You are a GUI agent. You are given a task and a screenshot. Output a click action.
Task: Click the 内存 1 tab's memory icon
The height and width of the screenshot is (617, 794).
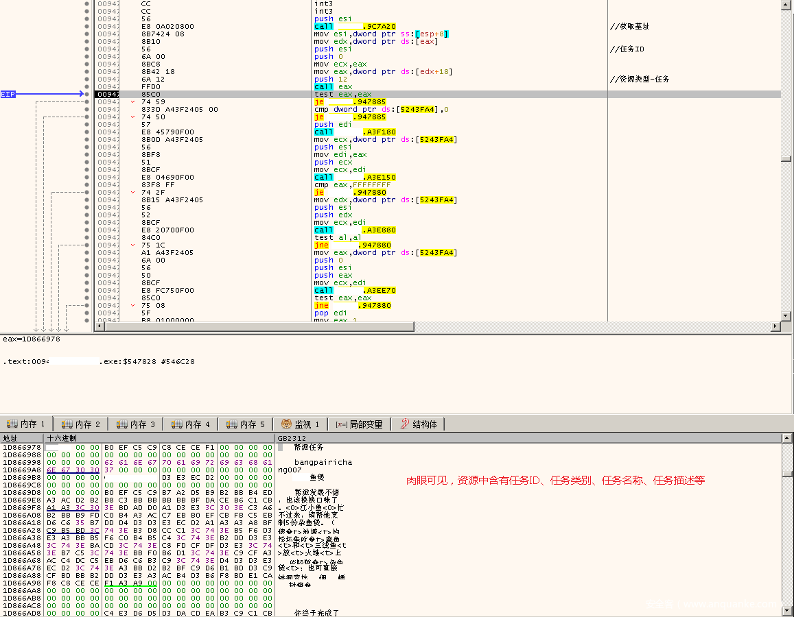[x=12, y=424]
